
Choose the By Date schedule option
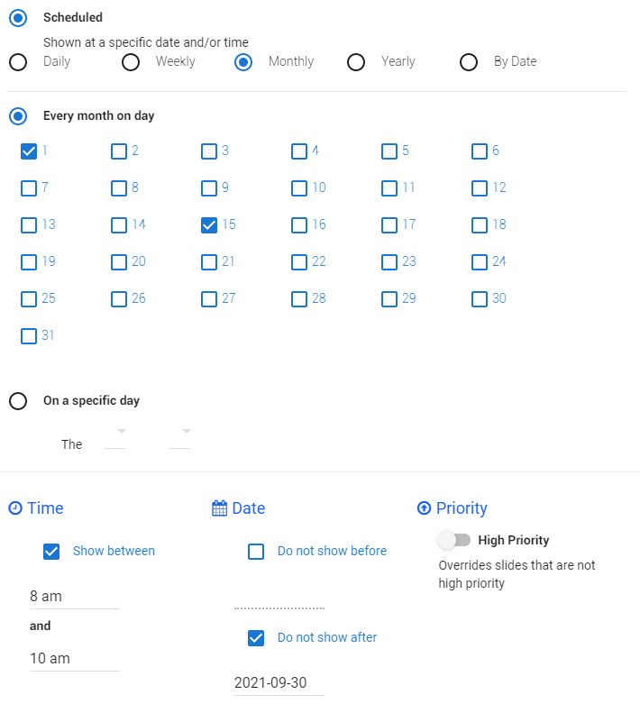[x=468, y=61]
